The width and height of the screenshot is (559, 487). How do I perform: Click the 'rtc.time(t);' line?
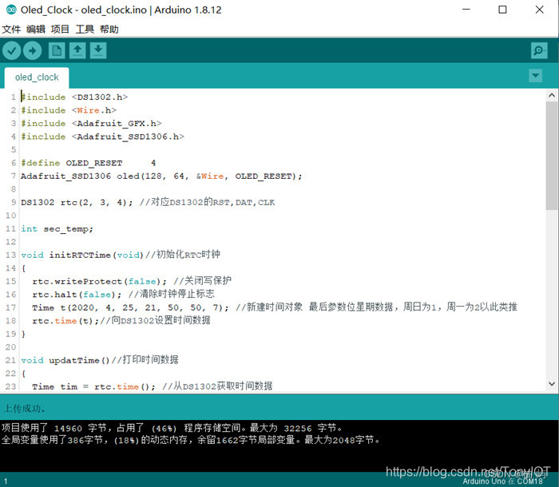click(x=121, y=321)
